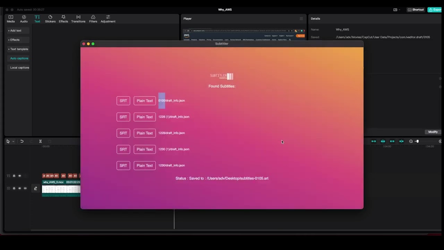The image size is (444, 250).
Task: Expand Text template in the sidebar
Action: coord(18,49)
